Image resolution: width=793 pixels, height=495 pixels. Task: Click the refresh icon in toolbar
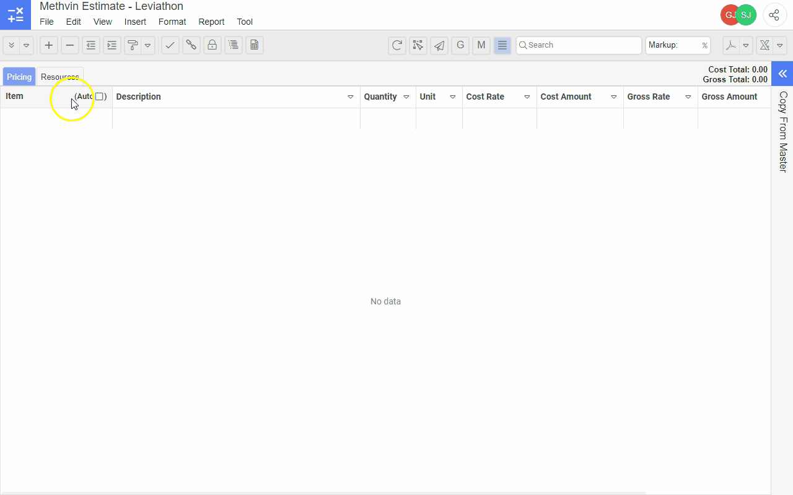coord(397,45)
